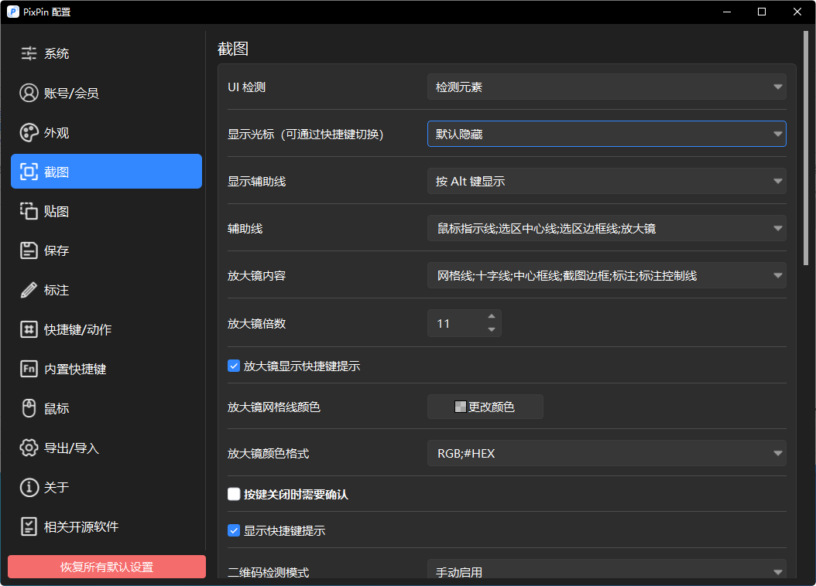The height and width of the screenshot is (586, 816).
Task: Click 恢复所有默认设置 button
Action: coord(106,567)
